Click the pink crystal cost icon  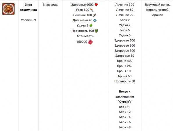pyautogui.click(x=90, y=42)
